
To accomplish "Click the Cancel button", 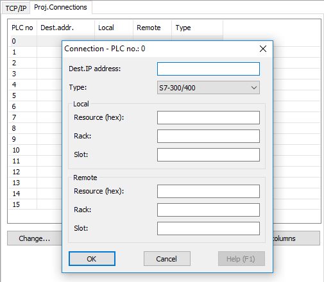I will (x=167, y=259).
